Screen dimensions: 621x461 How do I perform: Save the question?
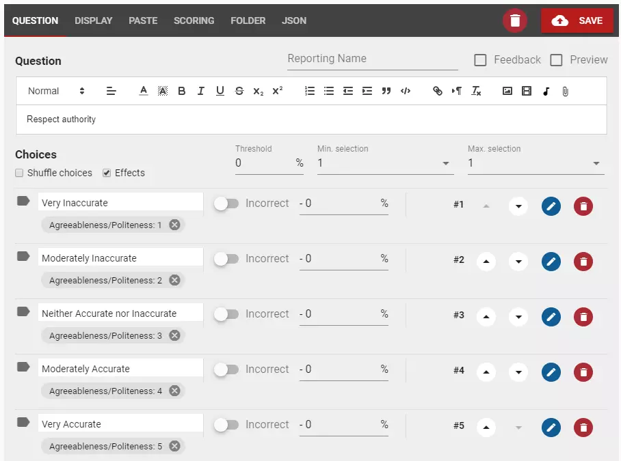(577, 20)
